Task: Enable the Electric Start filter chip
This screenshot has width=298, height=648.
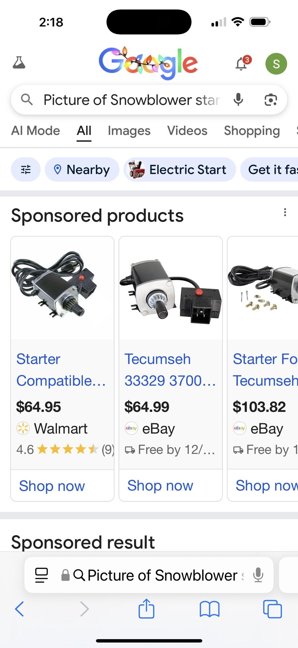Action: click(180, 169)
